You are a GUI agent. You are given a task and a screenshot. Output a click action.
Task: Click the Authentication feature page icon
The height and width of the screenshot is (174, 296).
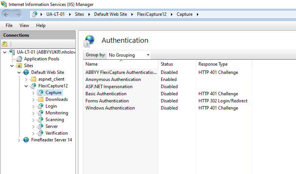[x=89, y=41]
